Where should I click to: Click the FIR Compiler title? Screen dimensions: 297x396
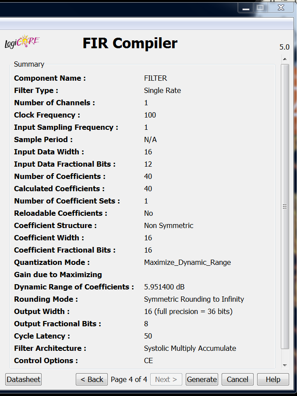point(130,43)
